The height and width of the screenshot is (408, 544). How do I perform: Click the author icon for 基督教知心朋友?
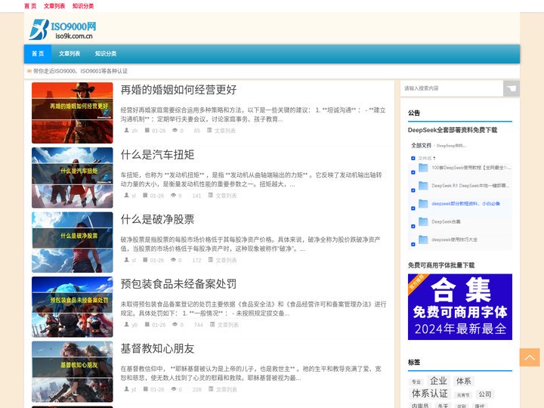[x=127, y=389]
